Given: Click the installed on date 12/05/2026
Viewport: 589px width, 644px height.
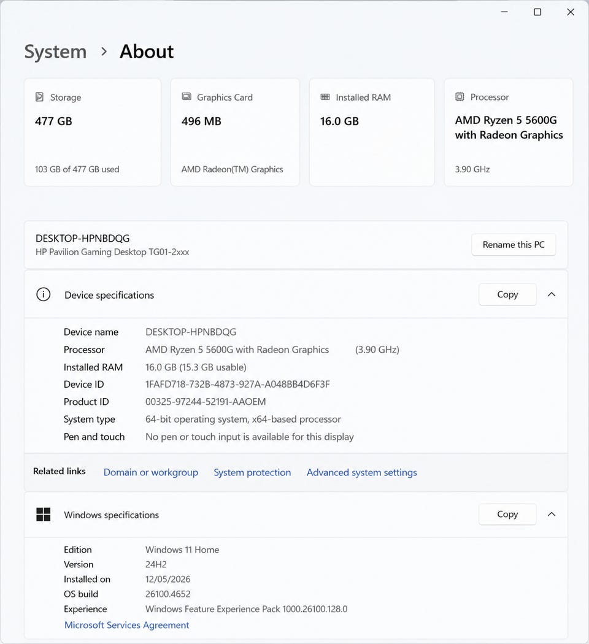Looking at the screenshot, I should point(167,580).
